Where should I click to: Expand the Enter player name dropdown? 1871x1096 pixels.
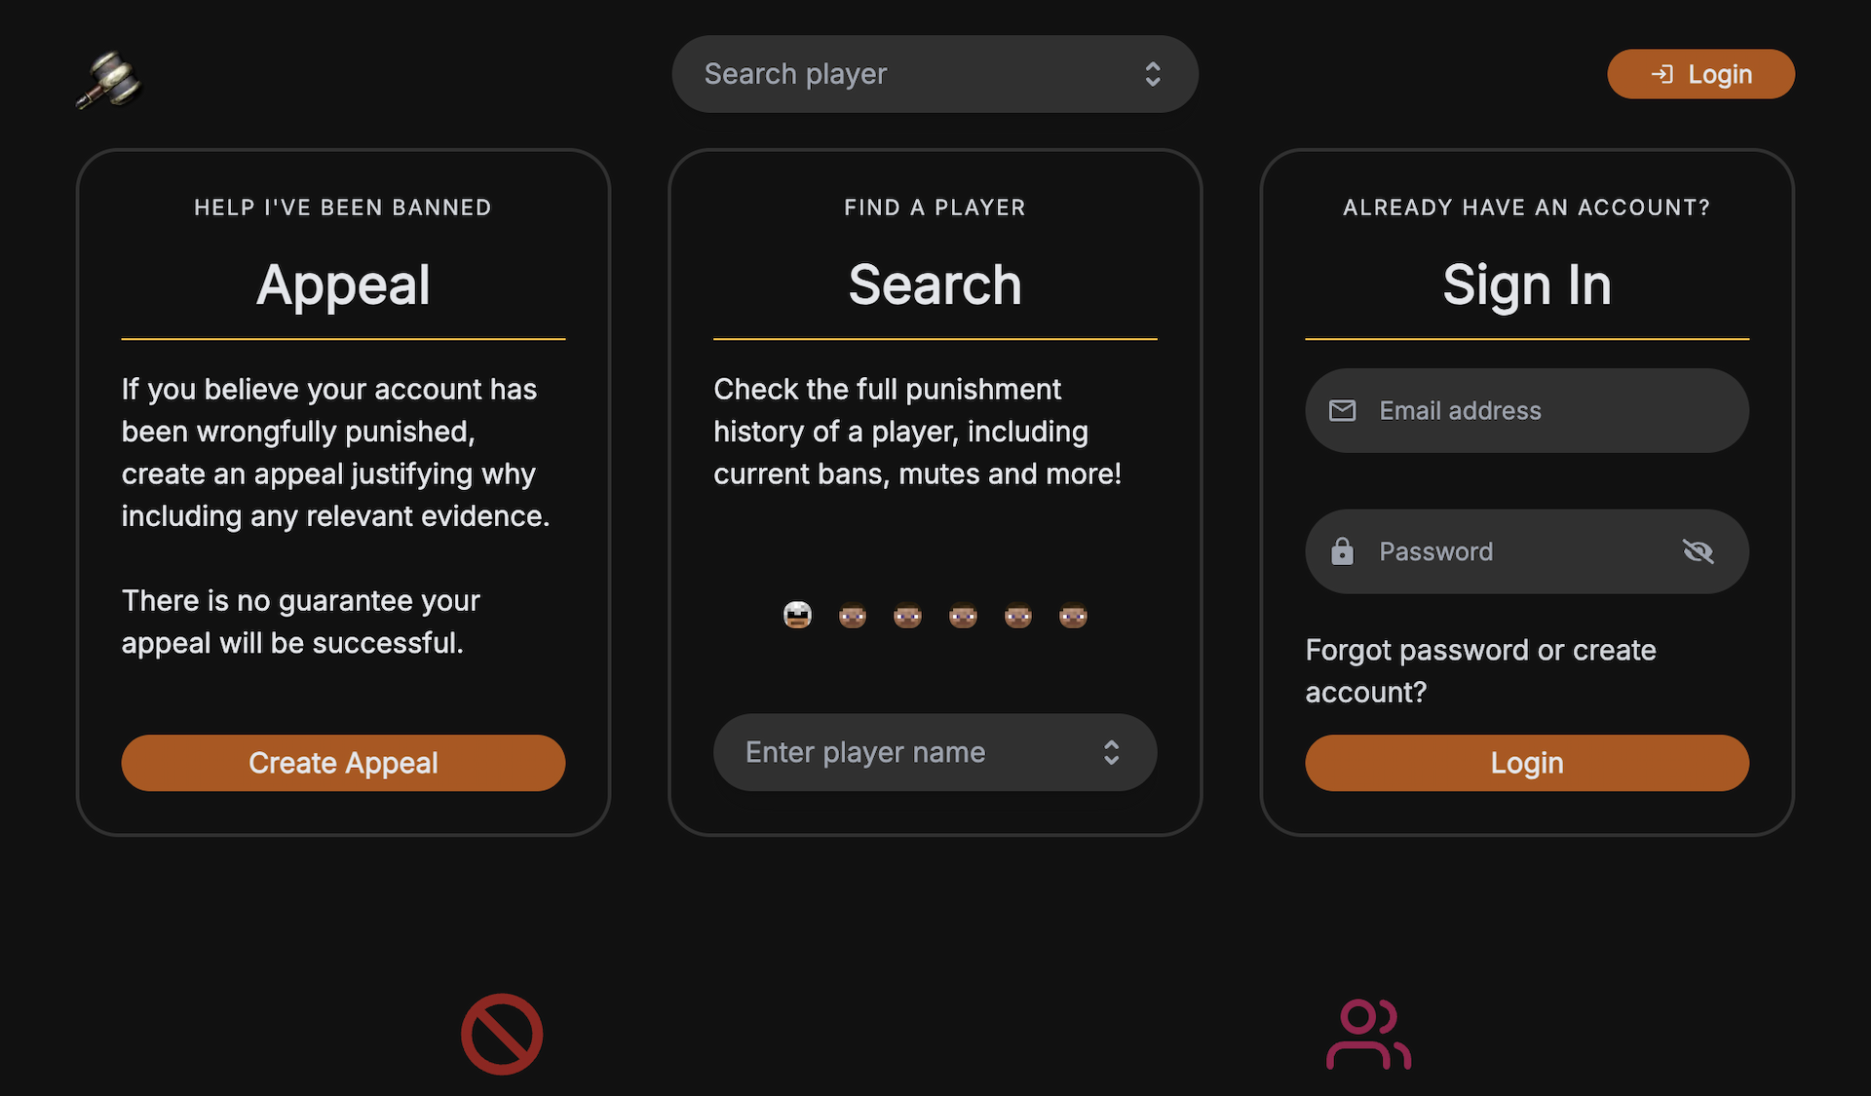click(935, 751)
